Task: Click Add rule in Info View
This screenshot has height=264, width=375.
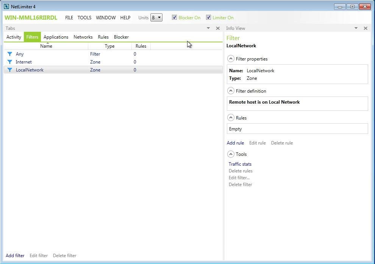Action: pyautogui.click(x=235, y=143)
